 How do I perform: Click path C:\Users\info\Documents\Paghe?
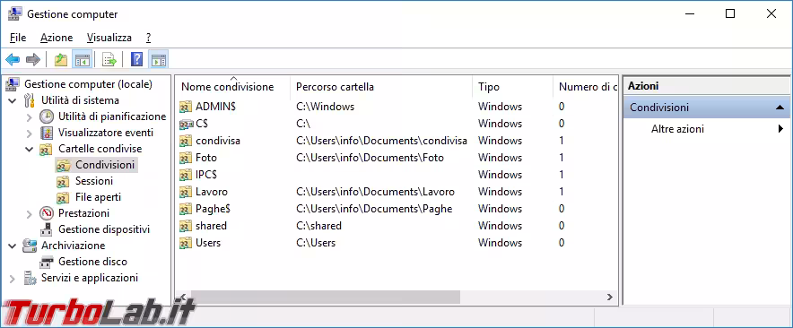click(374, 209)
